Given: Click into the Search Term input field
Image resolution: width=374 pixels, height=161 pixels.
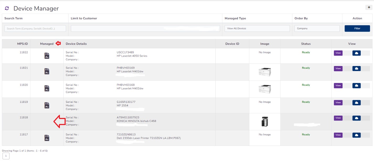Looking at the screenshot, I should 35,28.
